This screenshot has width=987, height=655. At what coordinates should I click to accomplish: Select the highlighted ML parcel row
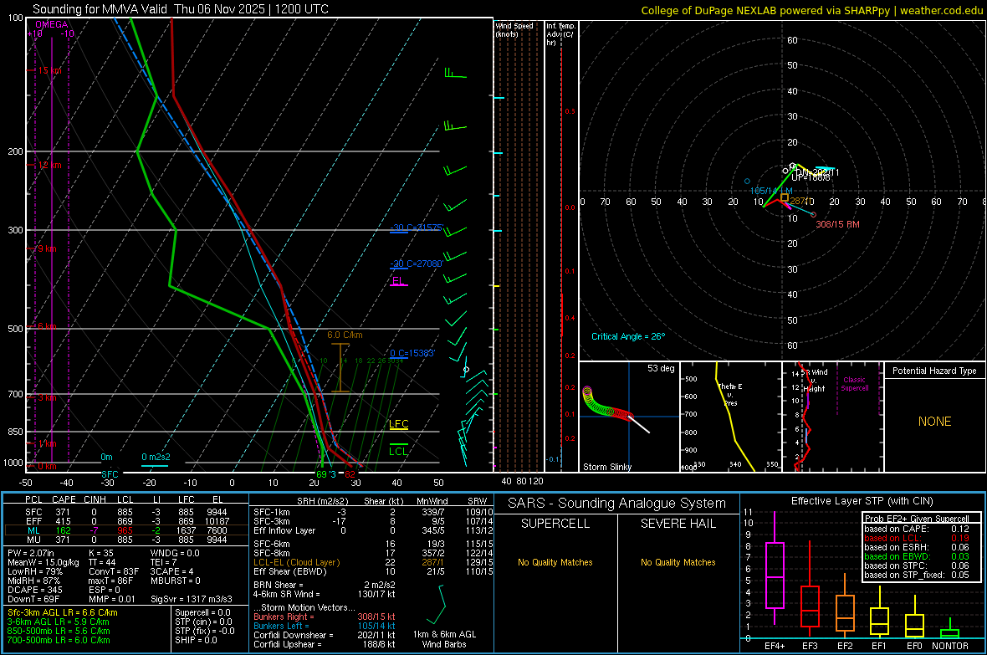tap(126, 530)
